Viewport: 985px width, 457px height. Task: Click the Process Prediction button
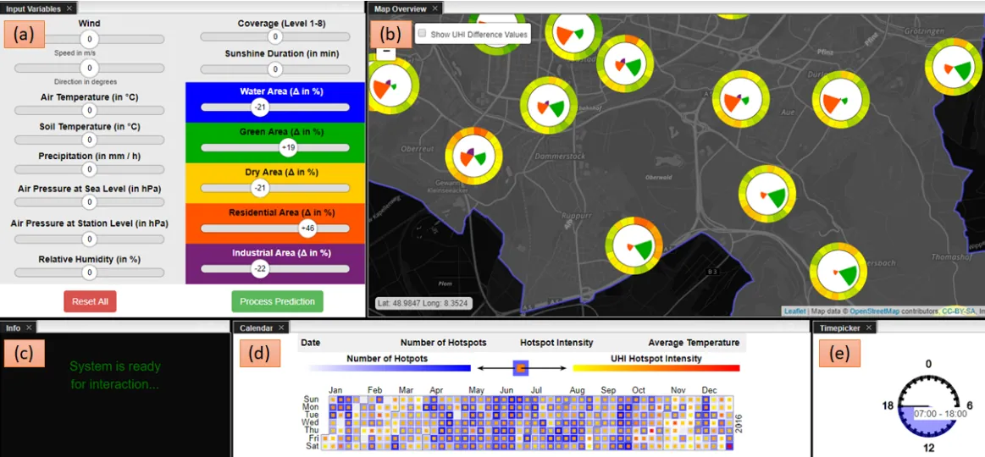pos(277,301)
